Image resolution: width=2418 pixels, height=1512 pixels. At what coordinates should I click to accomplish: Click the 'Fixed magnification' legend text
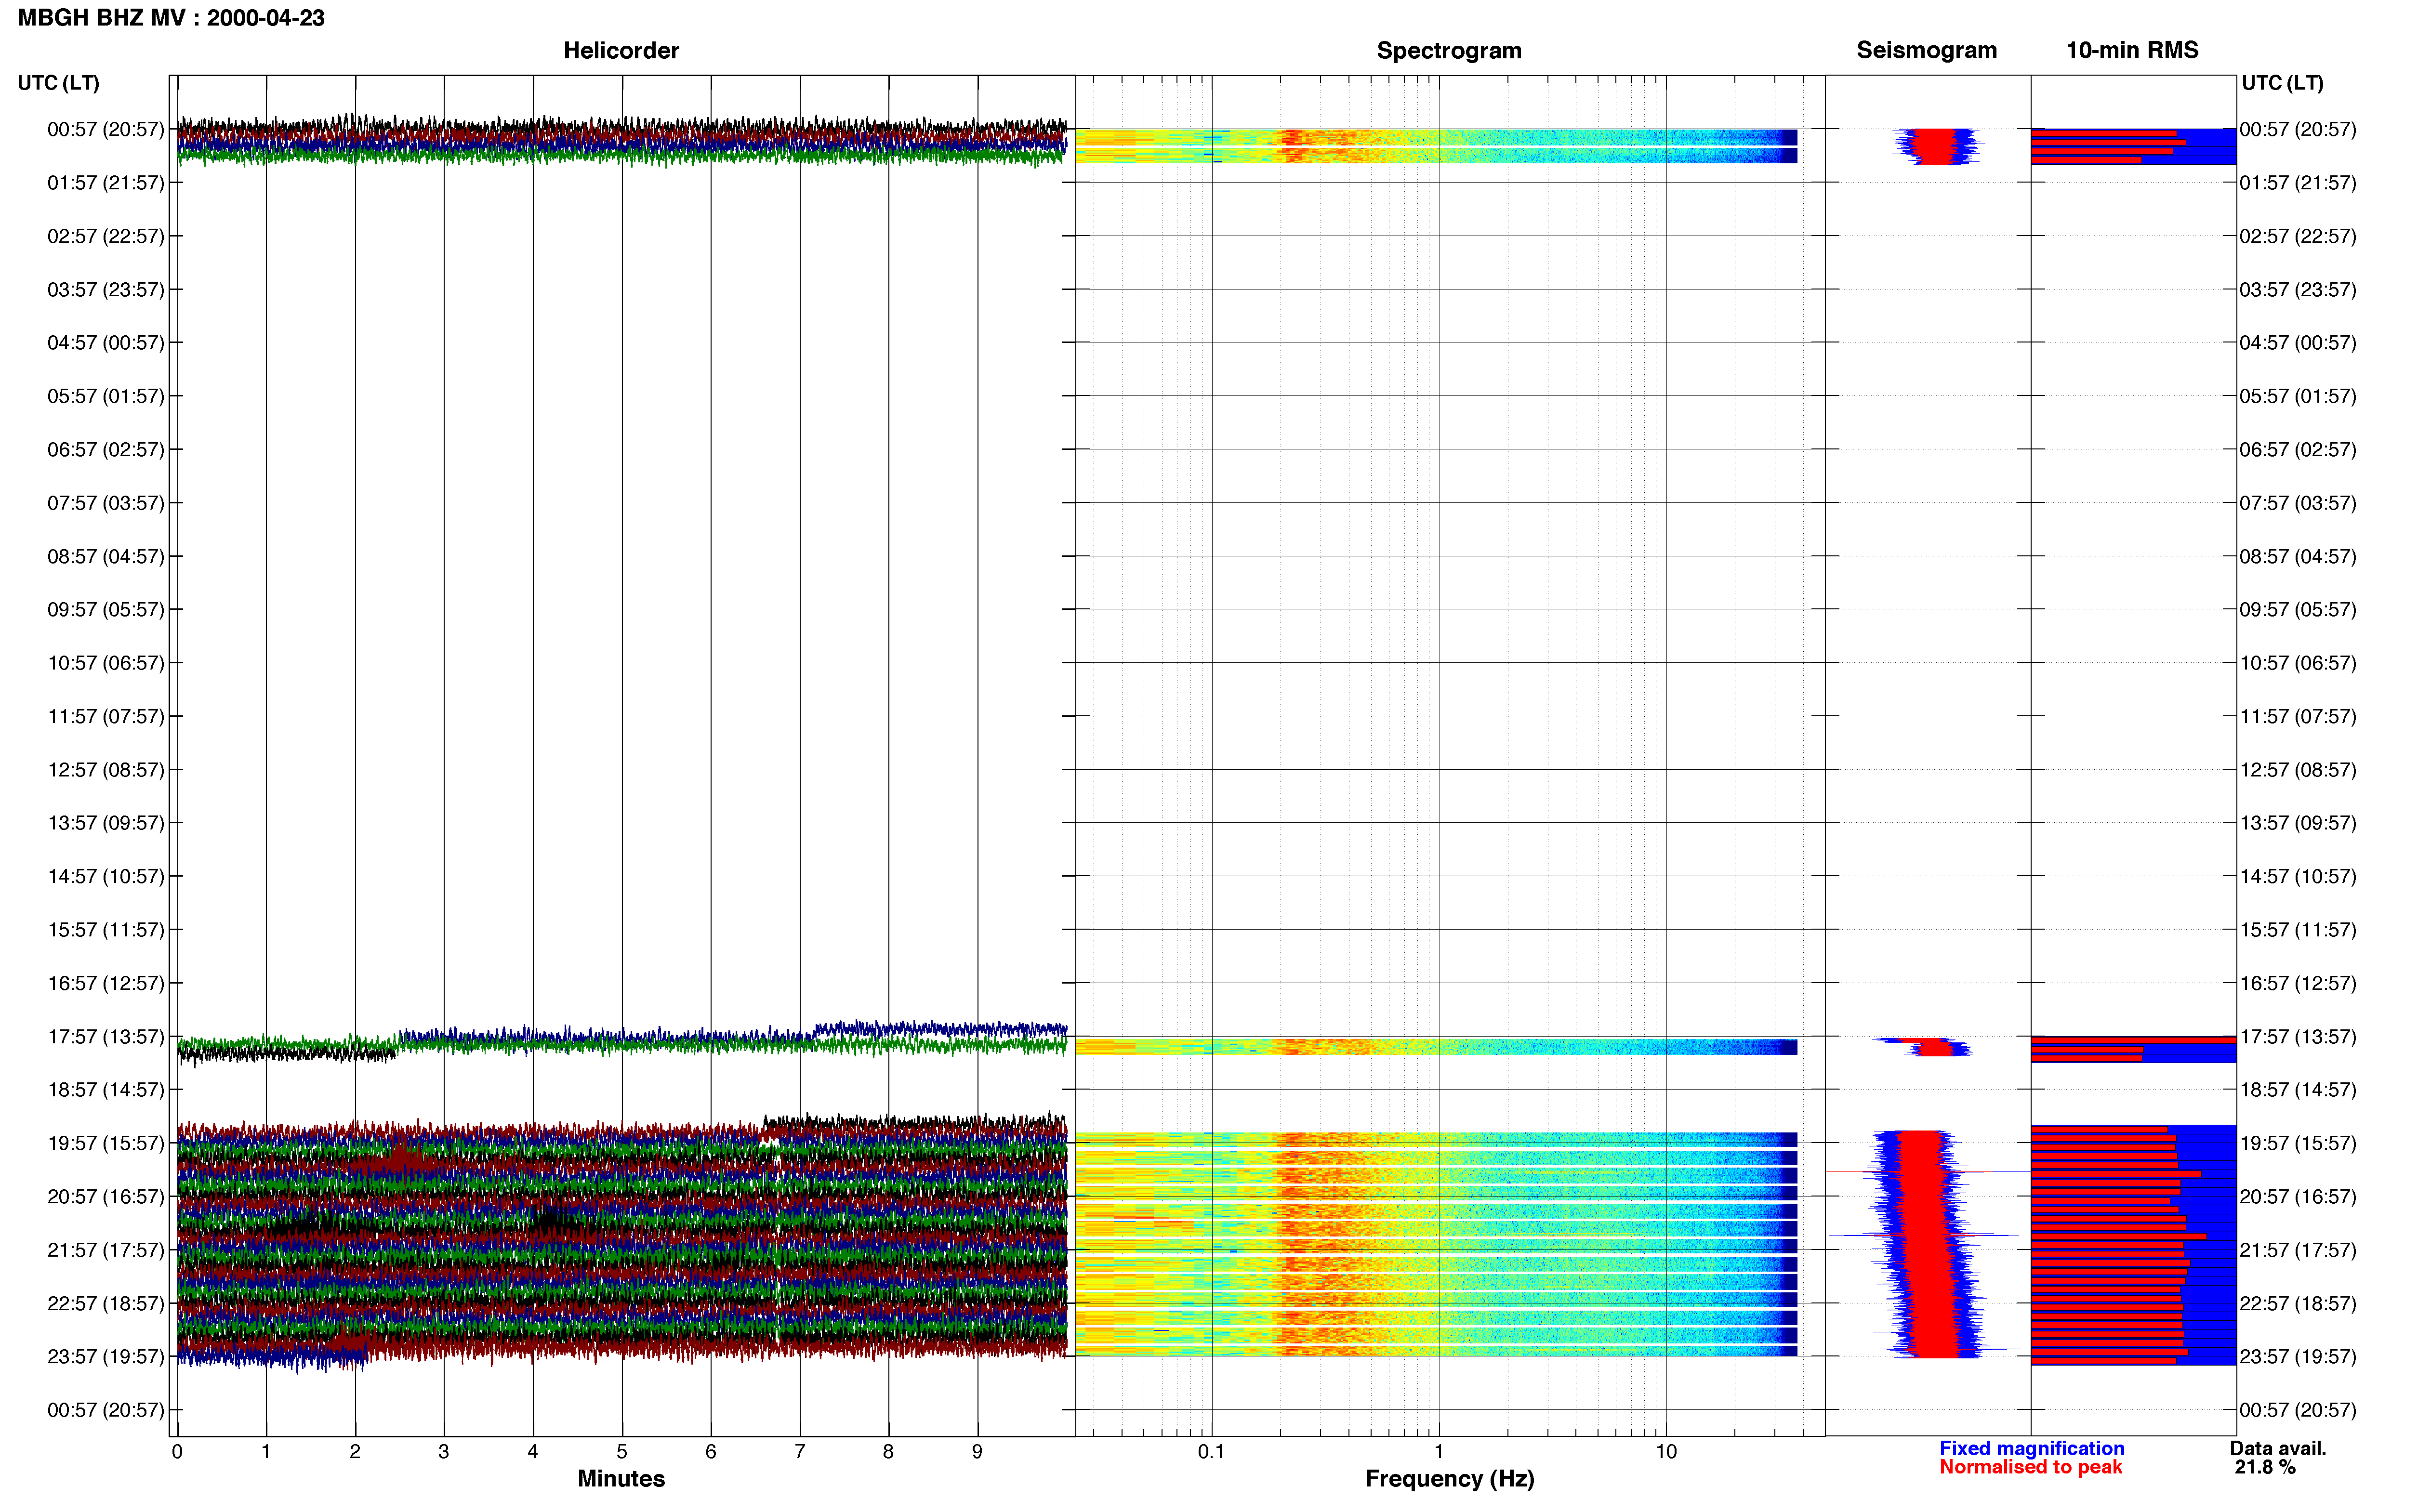click(x=2031, y=1449)
